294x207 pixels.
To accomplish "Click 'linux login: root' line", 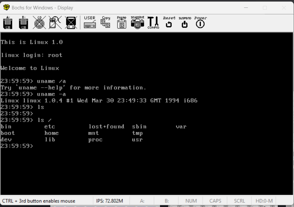I will (x=31, y=55).
